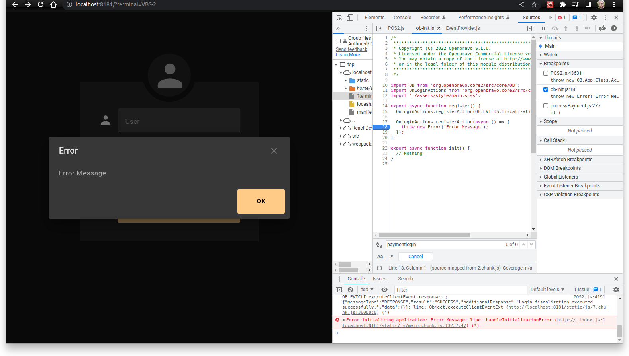This screenshot has height=356, width=629.
Task: Deactivate breakpoints icon in debugger toolbar
Action: point(602,28)
